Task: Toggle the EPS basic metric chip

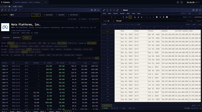Action: tap(14, 46)
